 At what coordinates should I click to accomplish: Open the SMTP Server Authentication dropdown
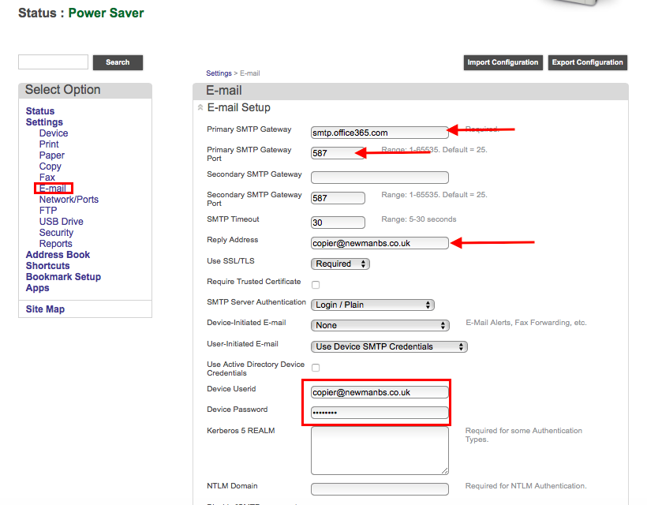tap(372, 305)
